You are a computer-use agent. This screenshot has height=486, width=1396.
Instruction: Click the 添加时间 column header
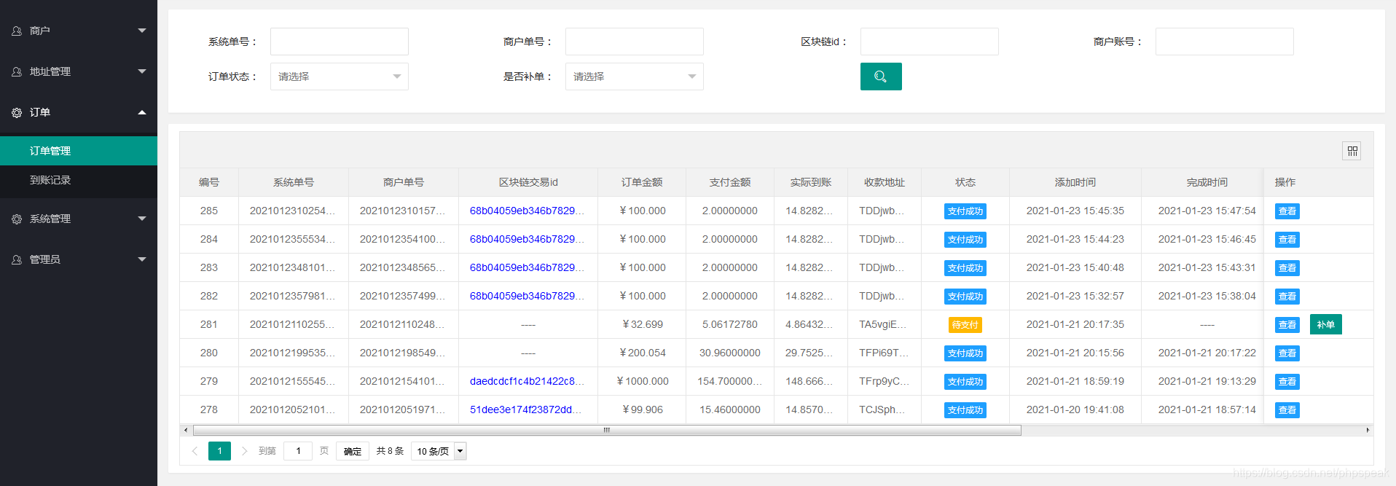[x=1075, y=182]
